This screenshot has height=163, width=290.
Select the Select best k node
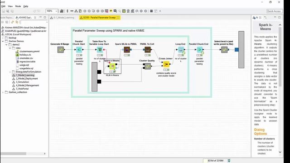(x=224, y=49)
